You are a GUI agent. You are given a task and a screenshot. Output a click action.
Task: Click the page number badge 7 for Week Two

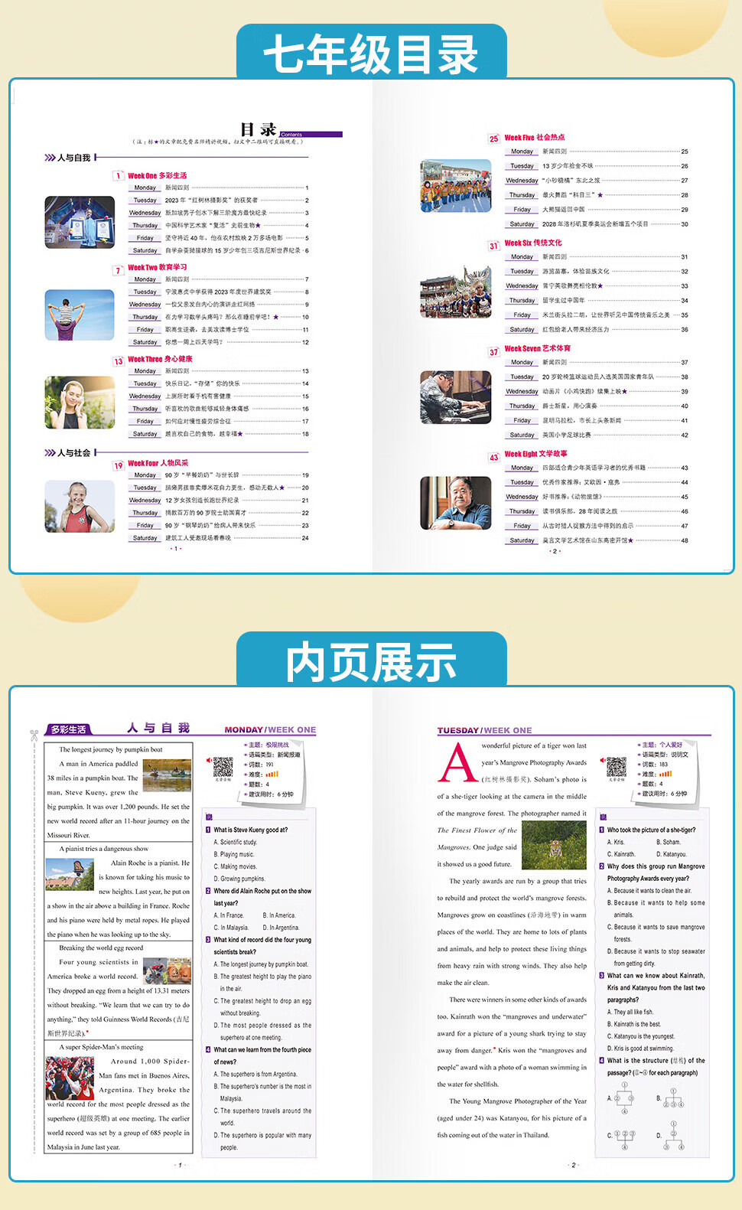point(118,269)
